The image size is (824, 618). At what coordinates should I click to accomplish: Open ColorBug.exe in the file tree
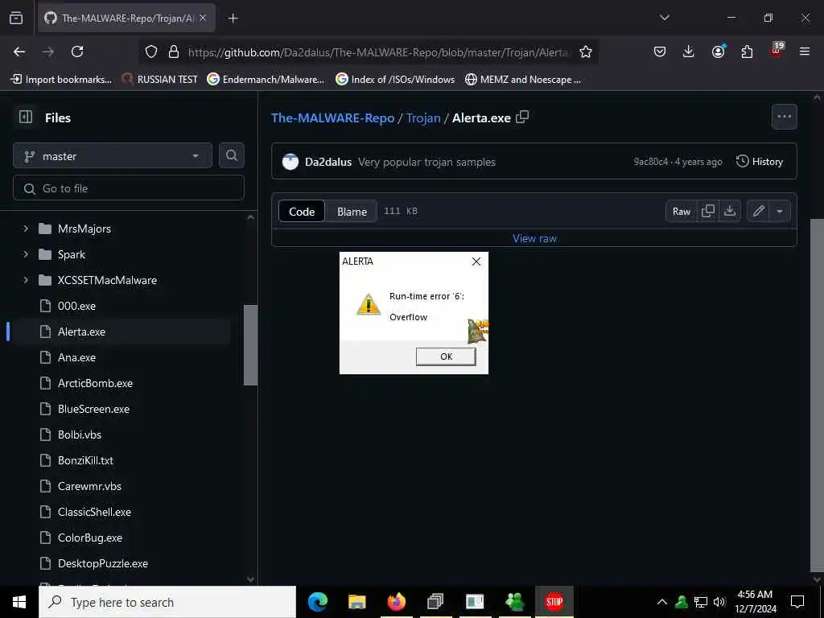[90, 538]
